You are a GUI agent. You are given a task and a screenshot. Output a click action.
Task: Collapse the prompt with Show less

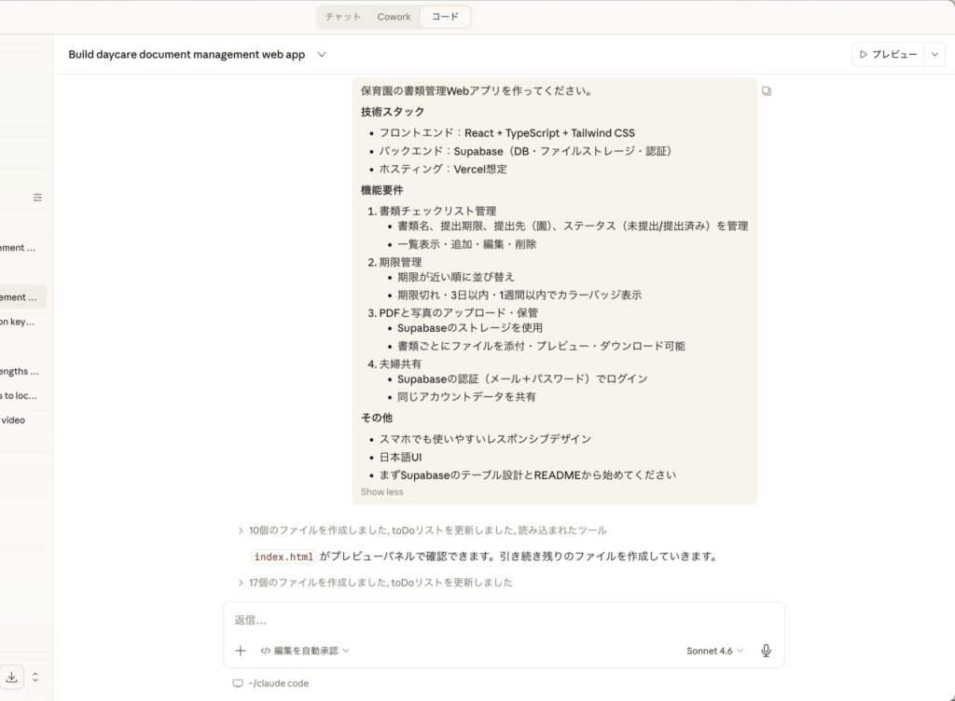pos(381,491)
